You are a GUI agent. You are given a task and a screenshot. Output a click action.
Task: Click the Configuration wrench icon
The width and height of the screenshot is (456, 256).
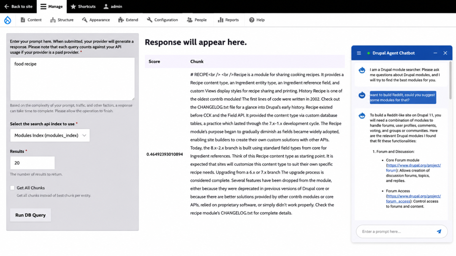[x=150, y=20]
